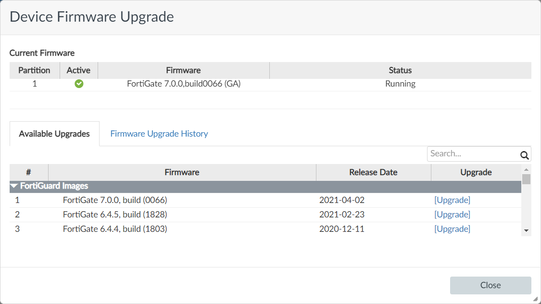Click the Upgrade column header
Viewport: 541px width, 304px height.
[476, 172]
